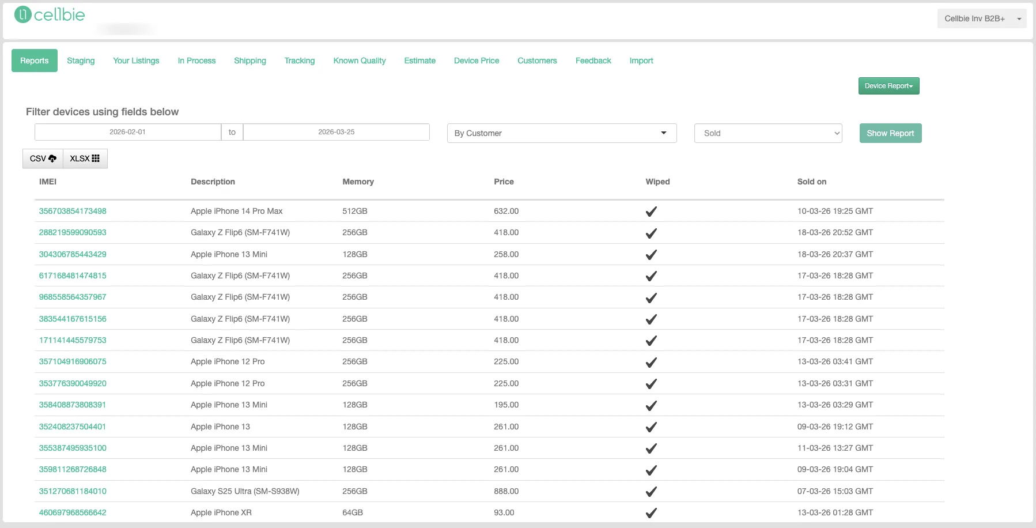Open IMEI 383544167615156 link
This screenshot has width=1036, height=528.
(73, 319)
